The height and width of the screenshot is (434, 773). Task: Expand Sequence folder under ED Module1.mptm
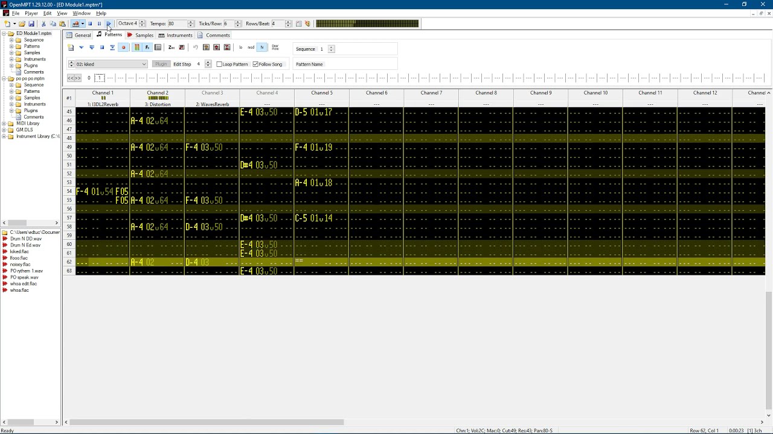tap(11, 40)
